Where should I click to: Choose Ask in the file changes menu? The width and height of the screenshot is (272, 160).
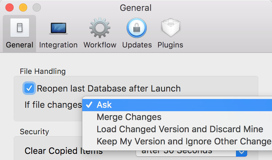tap(177, 105)
